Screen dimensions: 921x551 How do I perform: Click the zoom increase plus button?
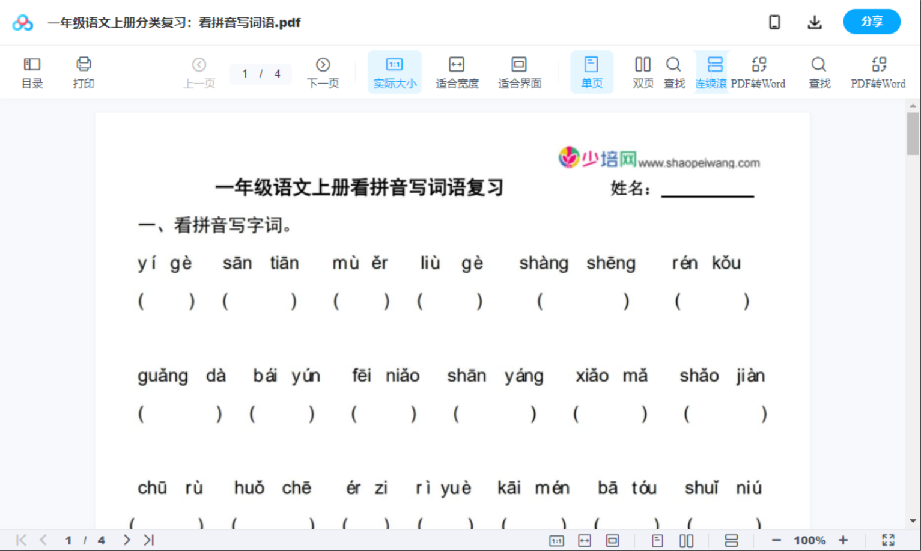(844, 540)
